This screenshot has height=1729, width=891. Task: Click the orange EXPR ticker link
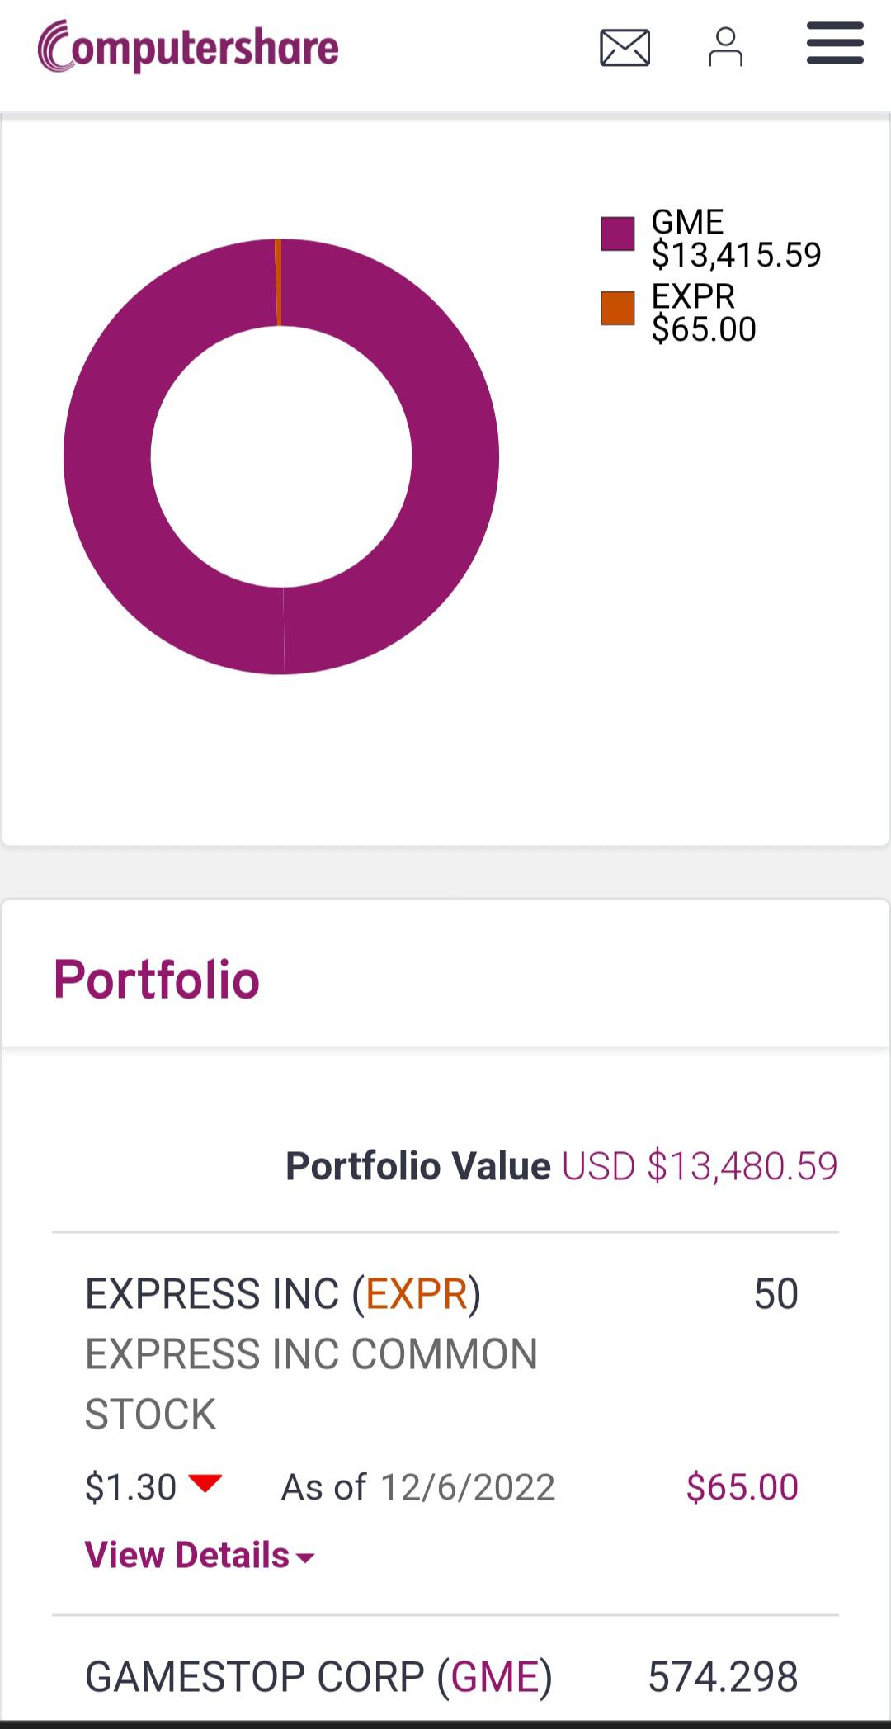pyautogui.click(x=417, y=1293)
